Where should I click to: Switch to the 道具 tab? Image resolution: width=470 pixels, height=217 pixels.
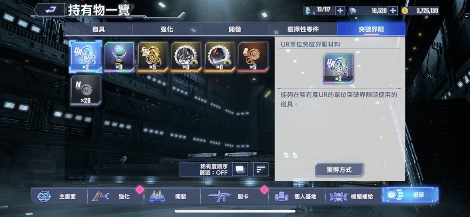[98, 29]
